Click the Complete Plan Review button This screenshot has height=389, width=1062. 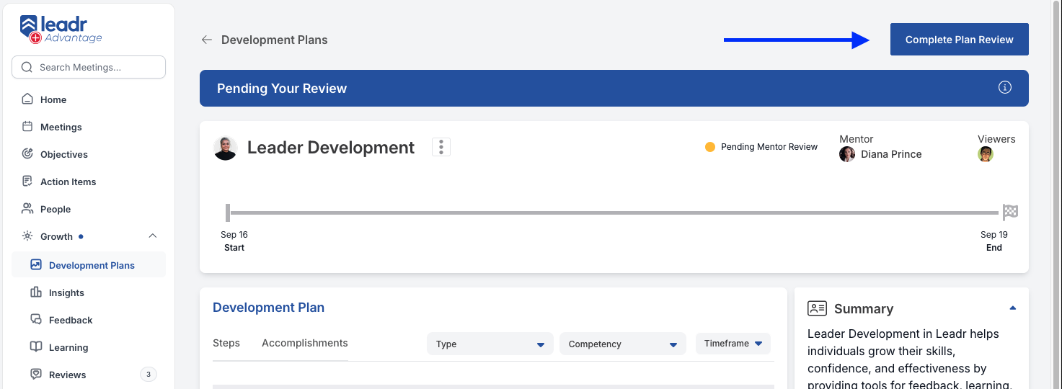click(960, 40)
